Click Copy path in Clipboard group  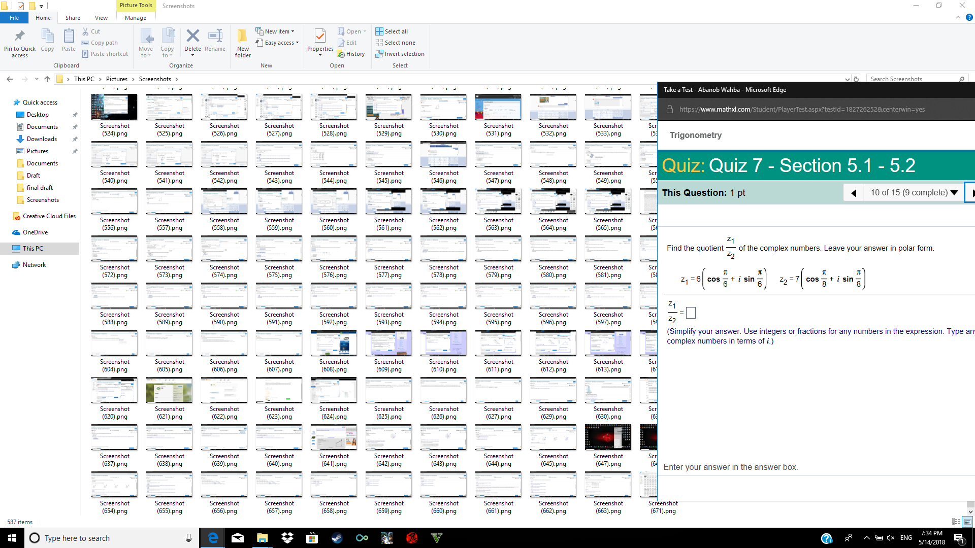[100, 43]
